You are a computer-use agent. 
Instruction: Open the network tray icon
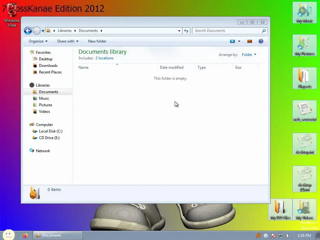(281, 236)
